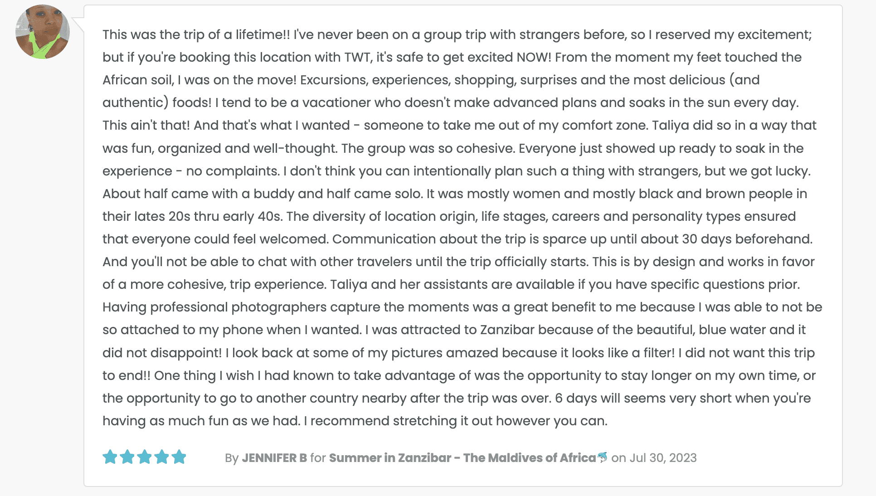Click the reviewer's round profile avatar
The height and width of the screenshot is (496, 876).
(x=43, y=32)
